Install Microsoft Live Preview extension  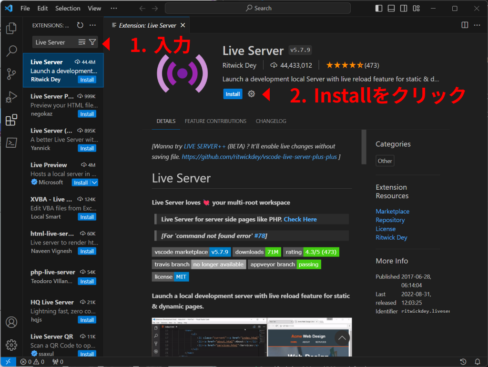click(81, 183)
